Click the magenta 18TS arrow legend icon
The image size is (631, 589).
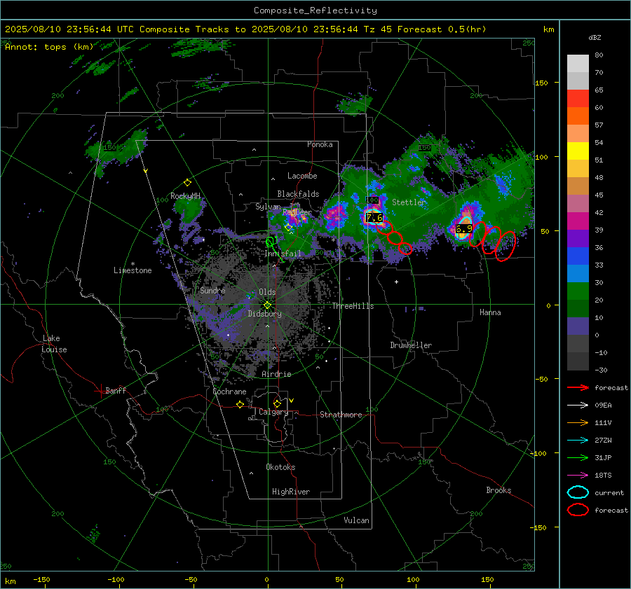coord(578,476)
